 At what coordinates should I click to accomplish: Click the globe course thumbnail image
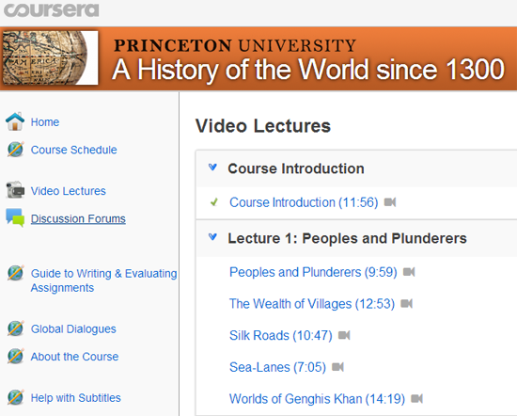[x=51, y=57]
